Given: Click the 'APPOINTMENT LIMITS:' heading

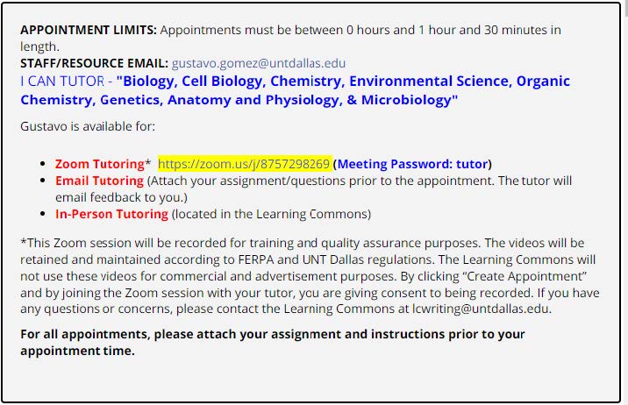Looking at the screenshot, I should pyautogui.click(x=89, y=30).
